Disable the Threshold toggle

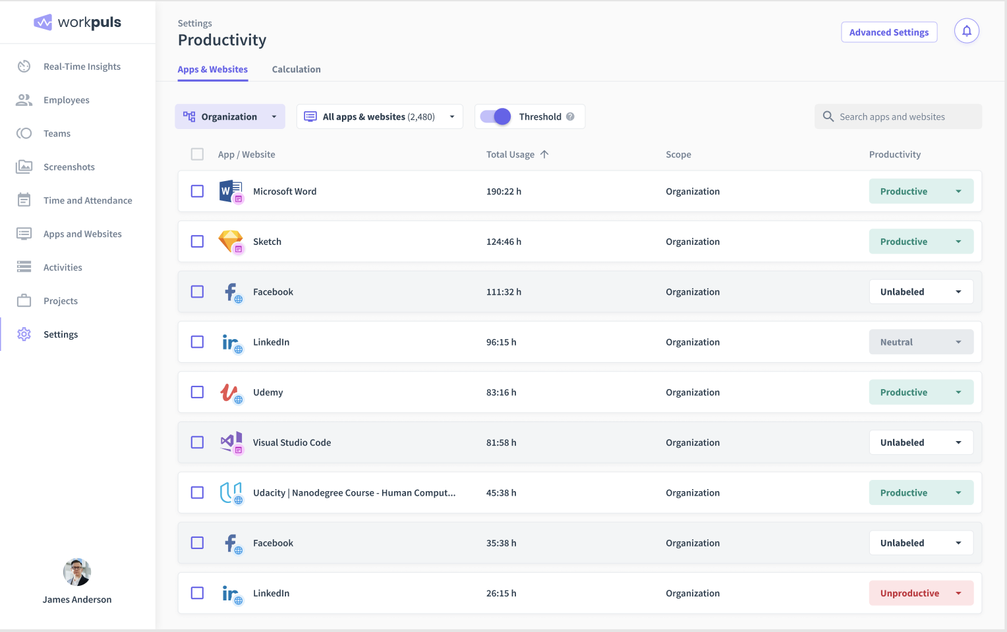494,116
